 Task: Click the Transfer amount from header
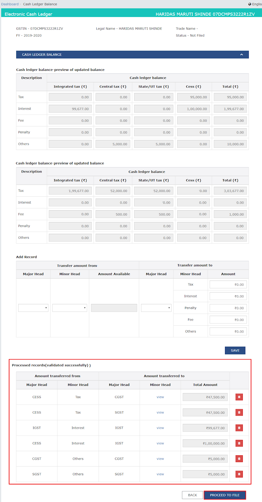[x=77, y=265]
